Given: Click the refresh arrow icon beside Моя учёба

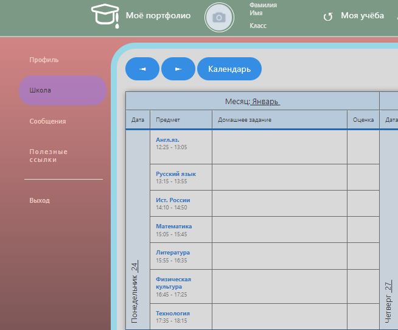Looking at the screenshot, I should pyautogui.click(x=328, y=16).
